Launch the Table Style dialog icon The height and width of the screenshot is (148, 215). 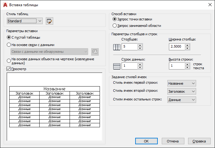(x=49, y=21)
